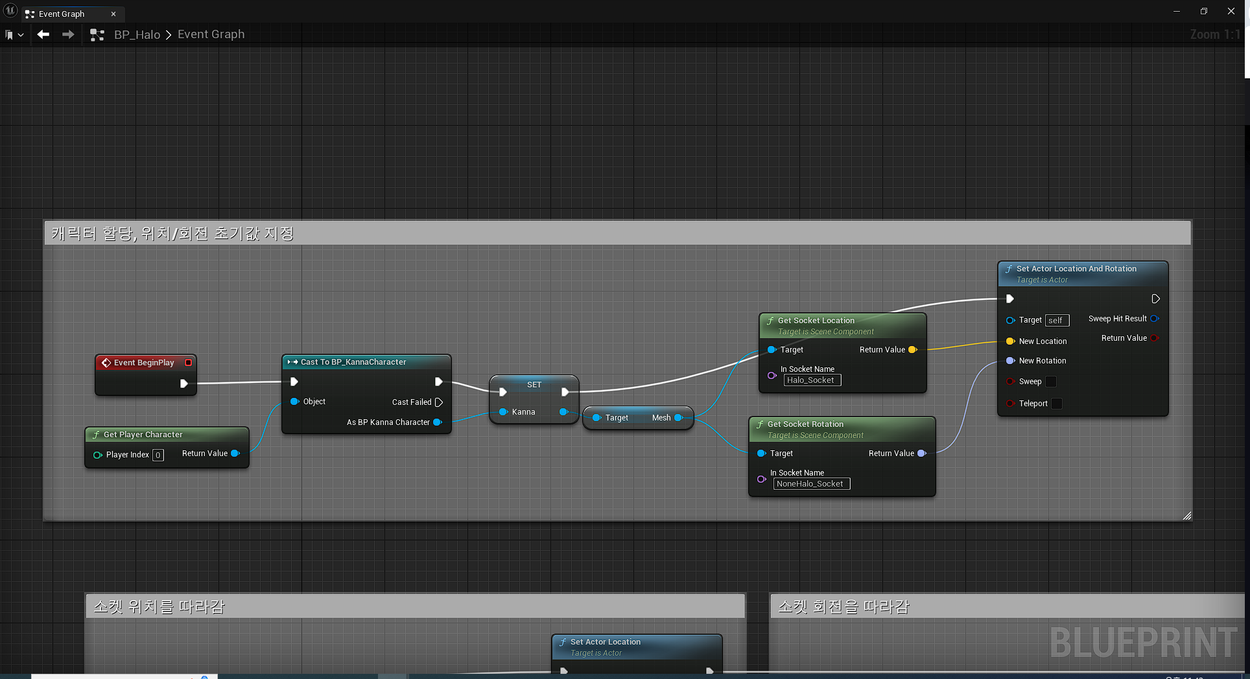This screenshot has width=1250, height=679.
Task: Click Set Actor Location And Rotation exec input
Action: pos(1009,299)
